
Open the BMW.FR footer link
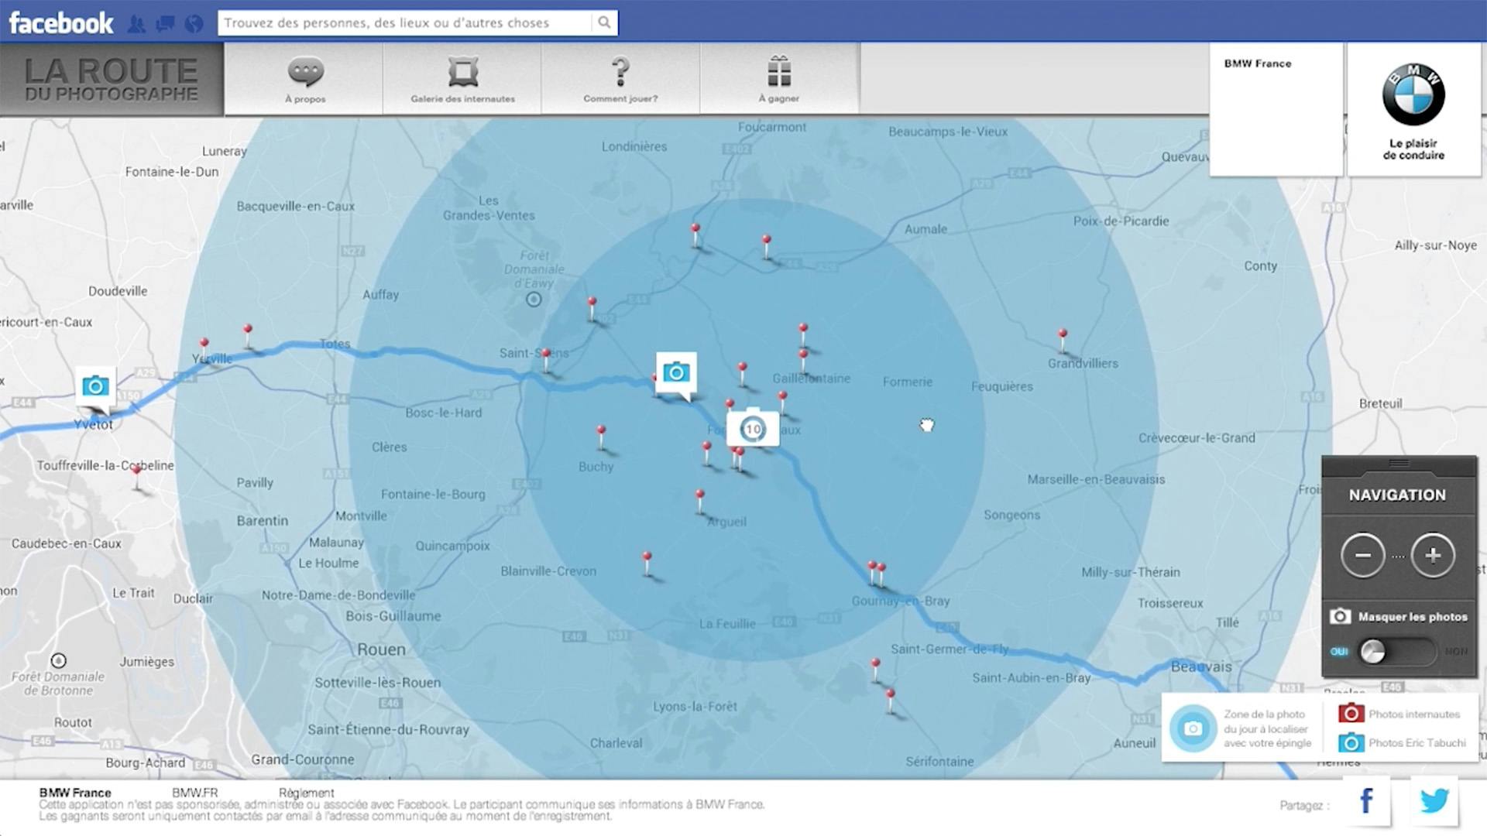coord(194,793)
